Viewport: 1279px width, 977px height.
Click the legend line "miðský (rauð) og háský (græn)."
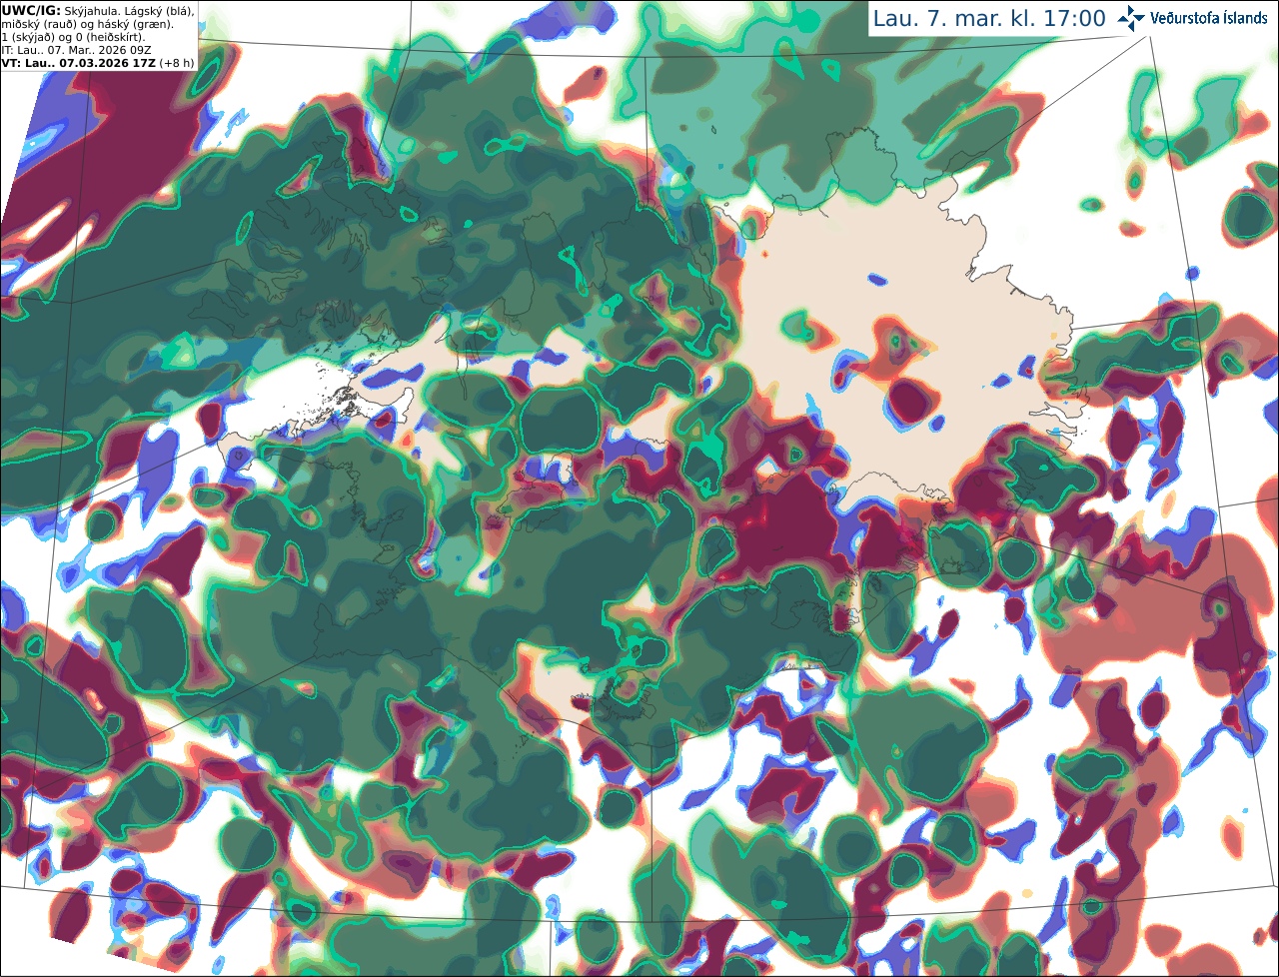coord(87,24)
